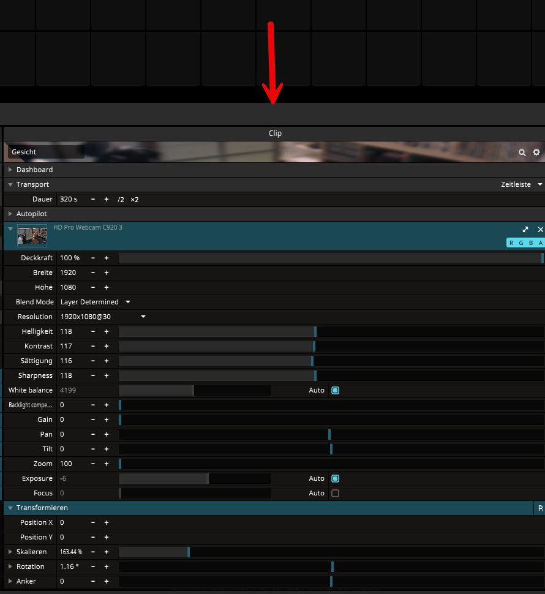Click the search magnifier in clip header
Image resolution: width=545 pixels, height=594 pixels.
[x=522, y=152]
